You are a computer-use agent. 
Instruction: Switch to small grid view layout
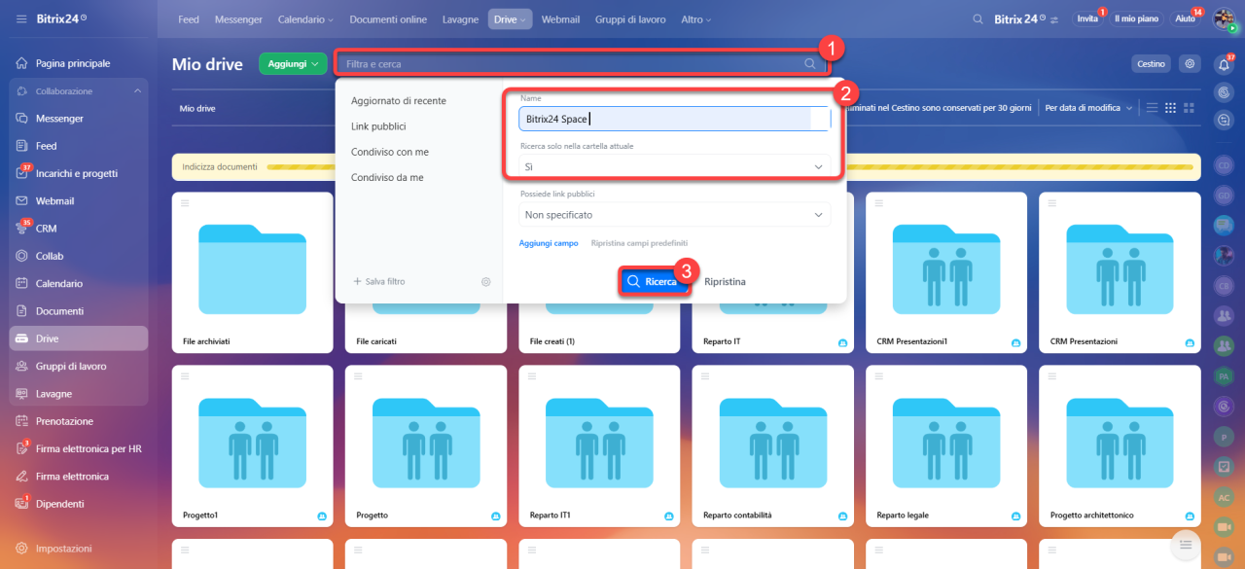tap(1171, 107)
